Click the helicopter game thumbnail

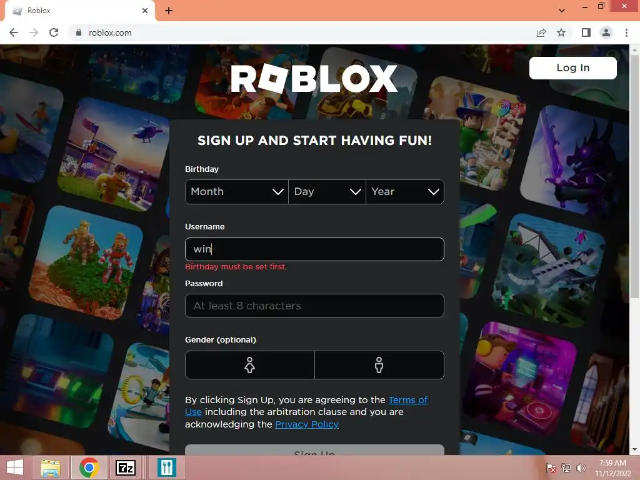(x=116, y=154)
